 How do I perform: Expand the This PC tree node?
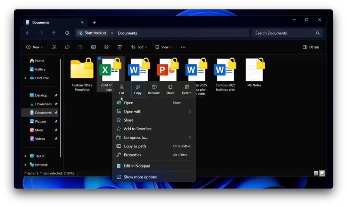coord(25,156)
